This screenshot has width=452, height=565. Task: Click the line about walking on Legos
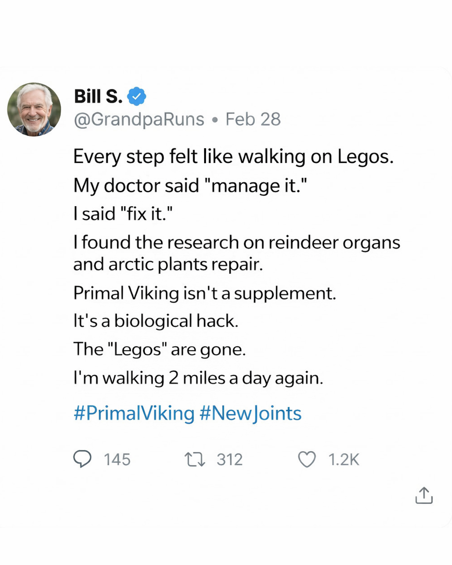[x=233, y=157]
